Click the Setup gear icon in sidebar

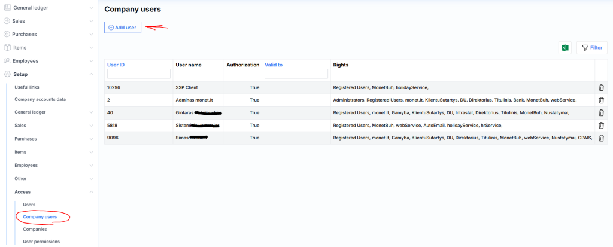click(7, 74)
